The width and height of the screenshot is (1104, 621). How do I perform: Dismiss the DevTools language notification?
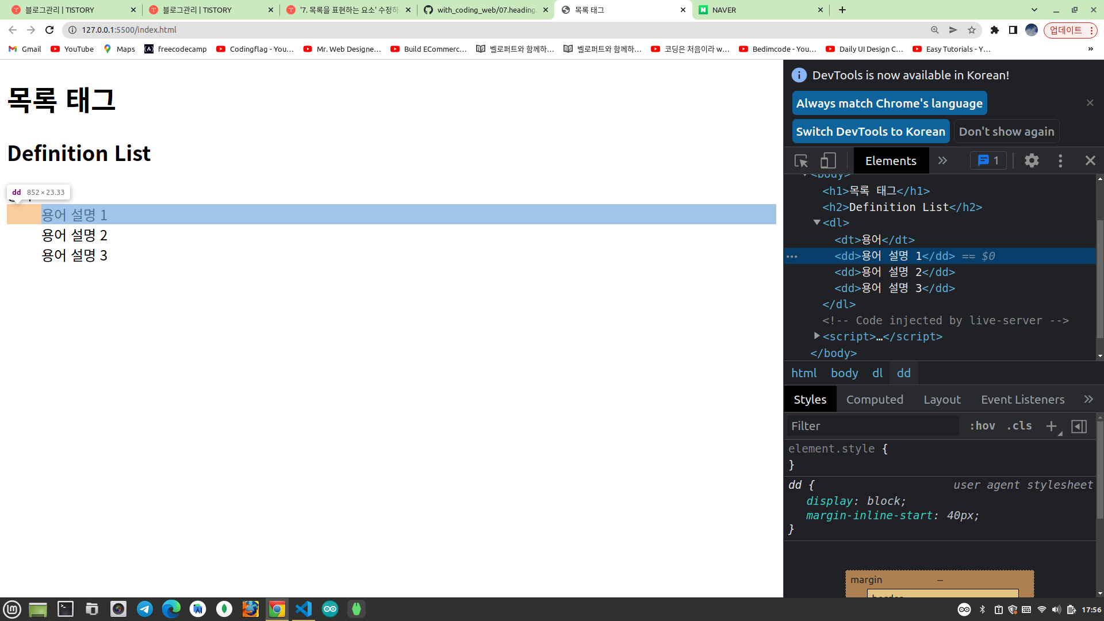click(1090, 103)
